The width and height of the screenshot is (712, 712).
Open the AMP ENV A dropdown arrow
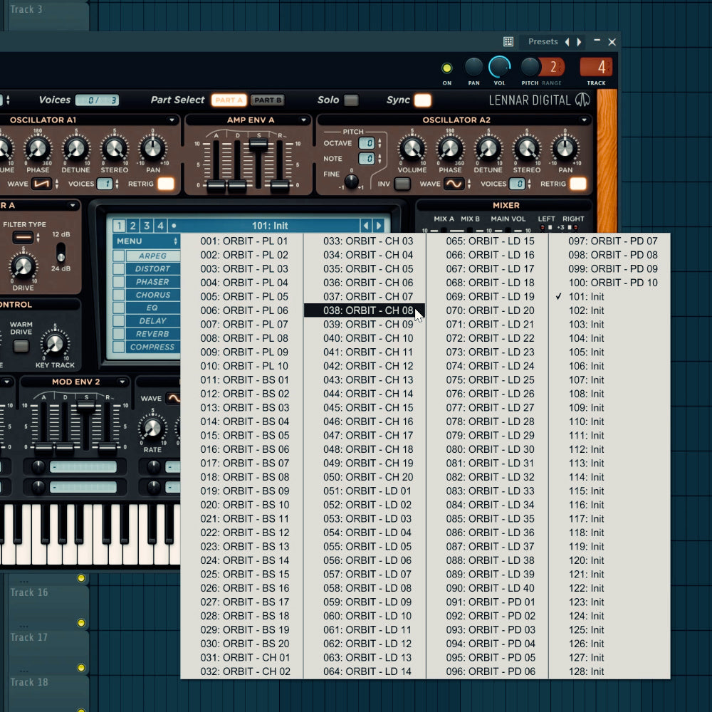click(303, 120)
